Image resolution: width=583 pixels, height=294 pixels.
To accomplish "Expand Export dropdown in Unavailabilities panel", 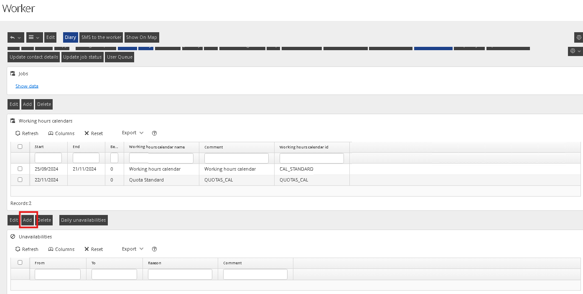I will click(132, 249).
